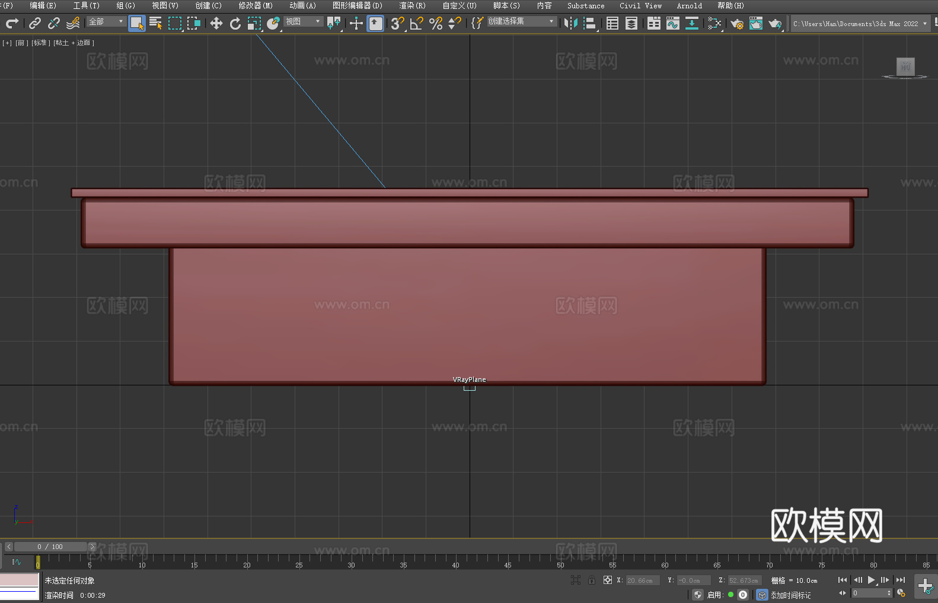Viewport: 938px width, 603px height.
Task: Activate the Select Object tool
Action: click(137, 23)
